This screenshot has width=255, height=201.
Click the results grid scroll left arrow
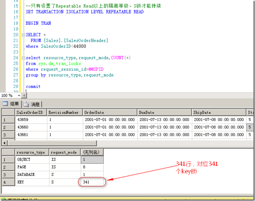click(4, 143)
